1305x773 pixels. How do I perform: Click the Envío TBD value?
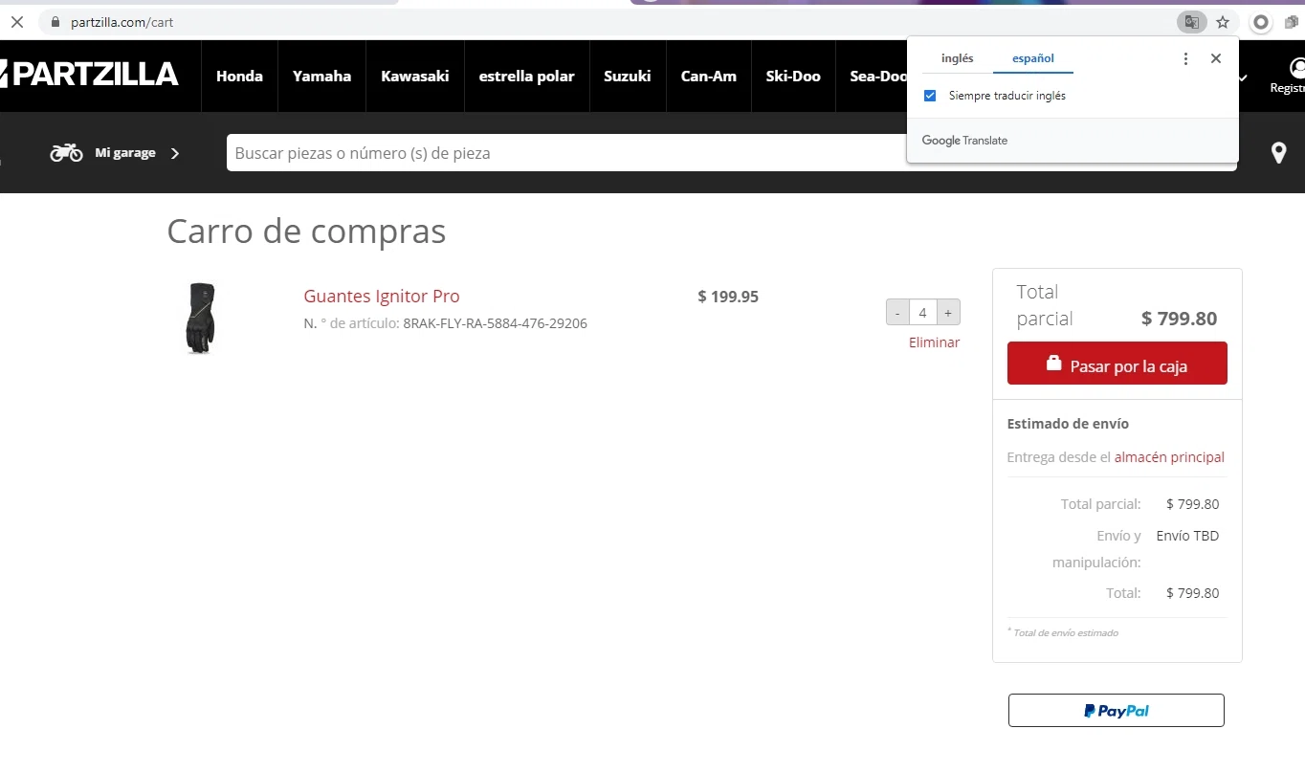[1187, 536]
